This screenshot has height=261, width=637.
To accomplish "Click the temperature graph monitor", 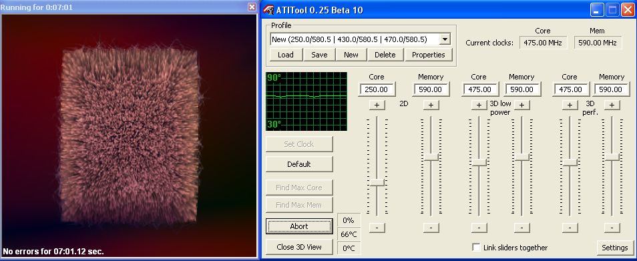I will point(306,101).
